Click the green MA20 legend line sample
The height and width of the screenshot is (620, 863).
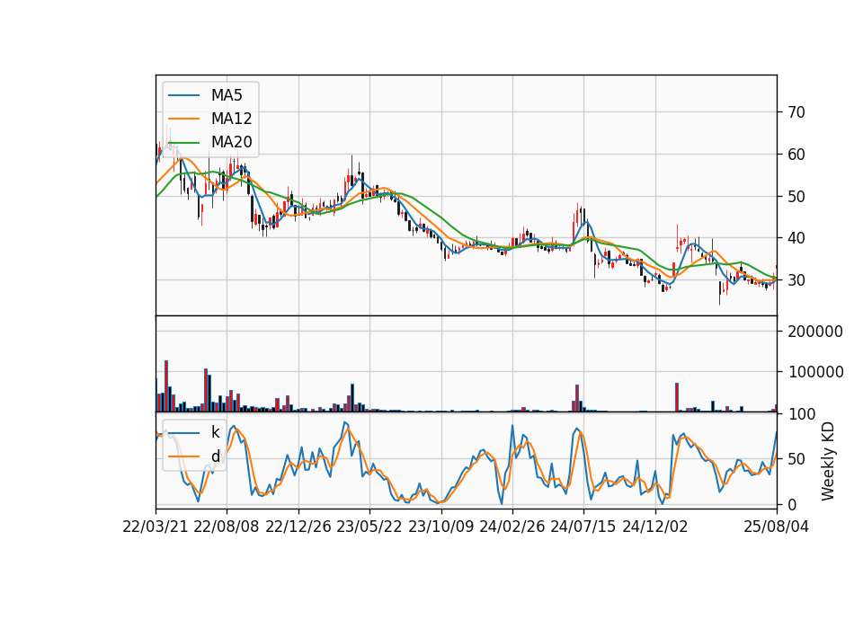pos(183,142)
